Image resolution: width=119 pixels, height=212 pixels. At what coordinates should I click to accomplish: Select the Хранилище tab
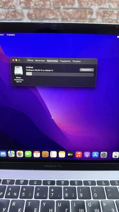click(x=52, y=61)
